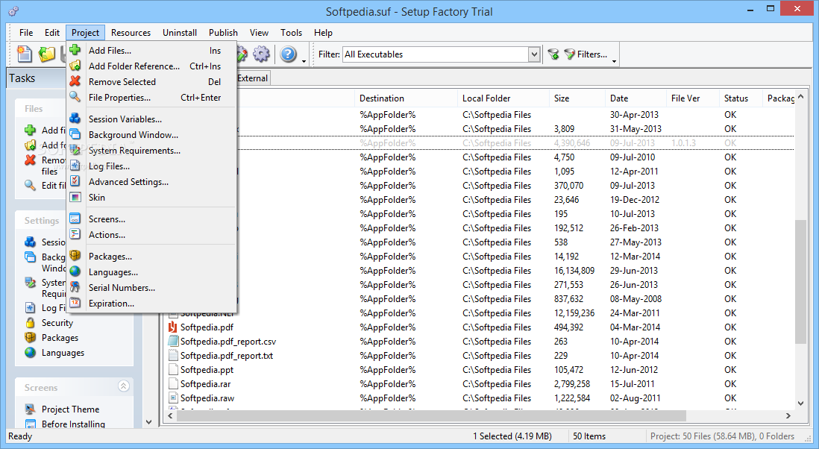
Task: Click file list vertical scrollbar down arrow
Action: point(800,403)
